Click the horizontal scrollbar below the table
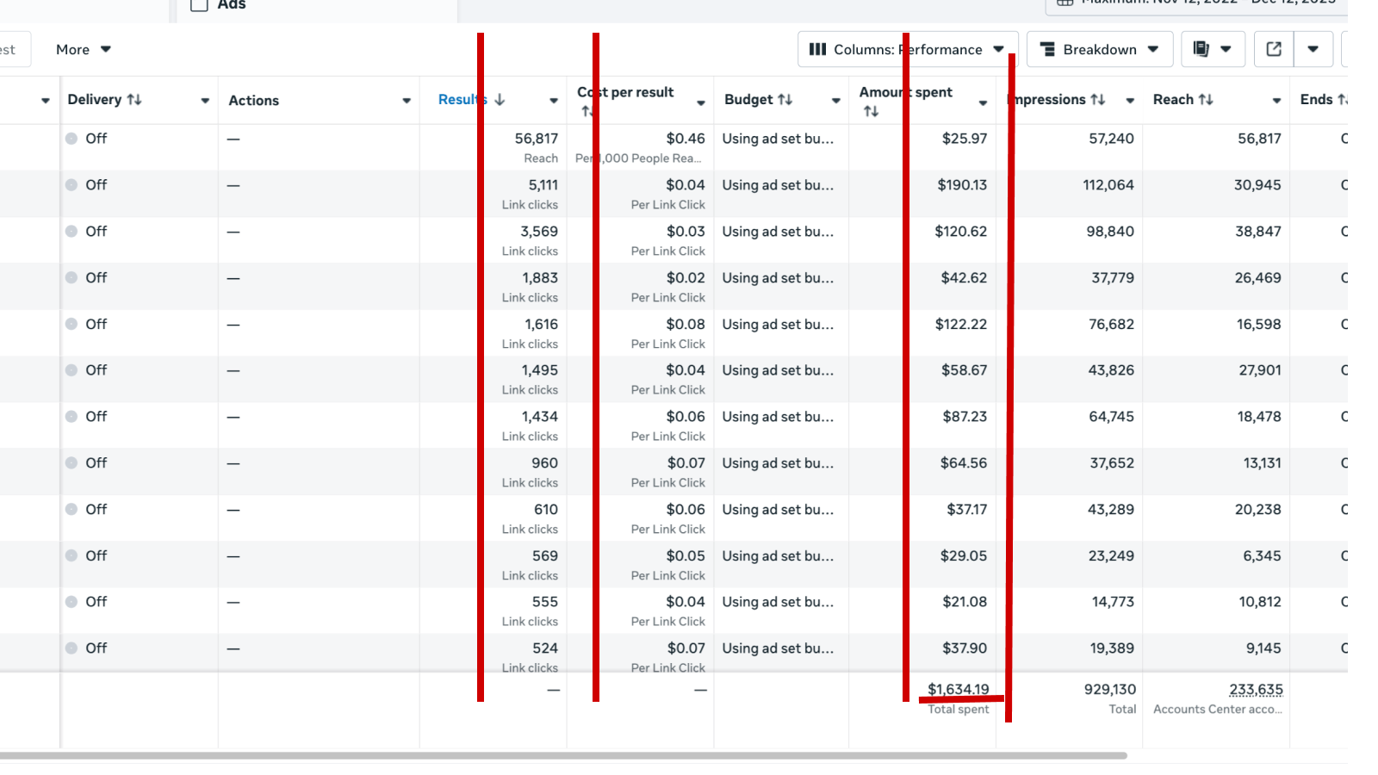 pos(560,756)
